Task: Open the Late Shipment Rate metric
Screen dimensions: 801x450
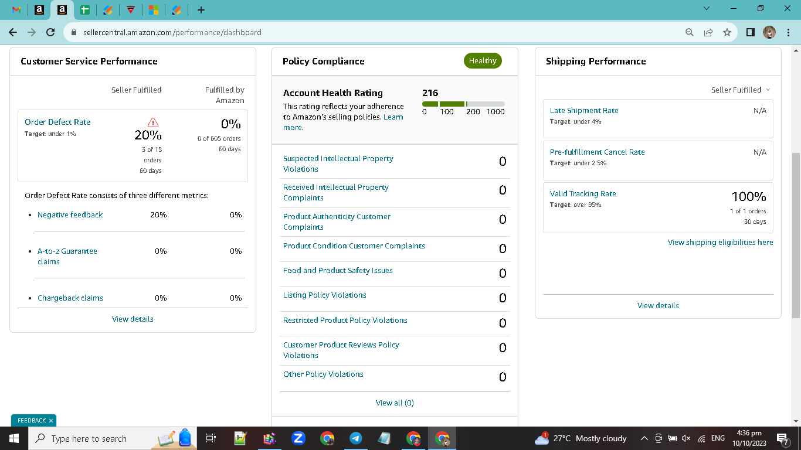Action: coord(584,110)
